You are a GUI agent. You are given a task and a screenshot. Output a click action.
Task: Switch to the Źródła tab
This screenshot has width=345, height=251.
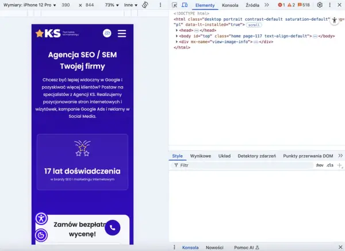pos(252,5)
